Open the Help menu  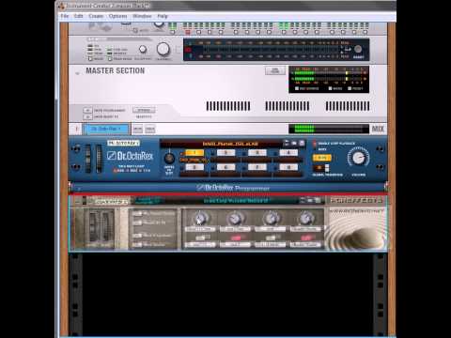(x=163, y=16)
